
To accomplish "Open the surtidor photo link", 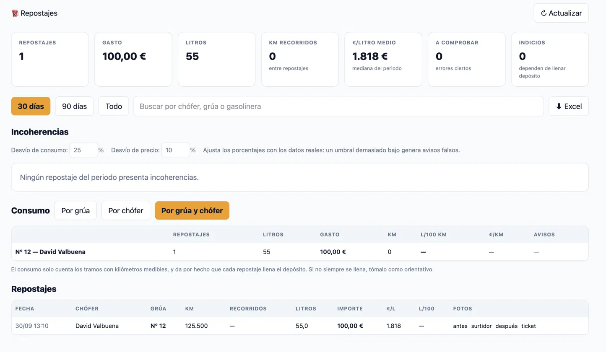I will coord(481,326).
